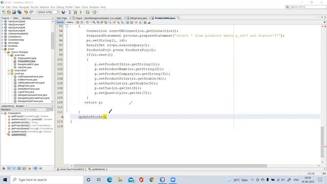Select addProduct method in the Navigator
This screenshot has width=327, height=184.
(x=30, y=117)
